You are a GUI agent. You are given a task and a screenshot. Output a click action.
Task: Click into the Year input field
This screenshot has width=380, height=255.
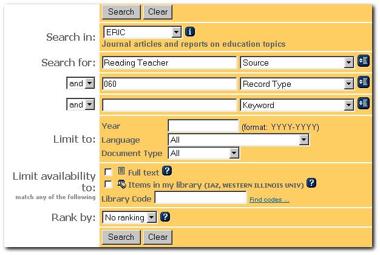[x=203, y=126]
